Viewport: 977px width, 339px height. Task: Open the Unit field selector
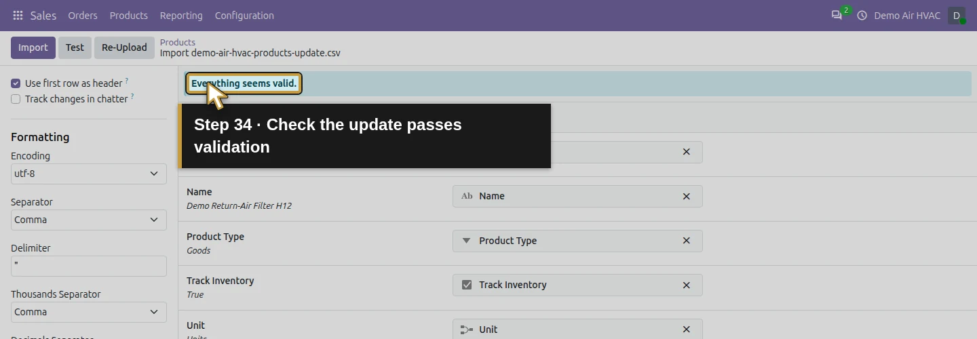coord(577,329)
